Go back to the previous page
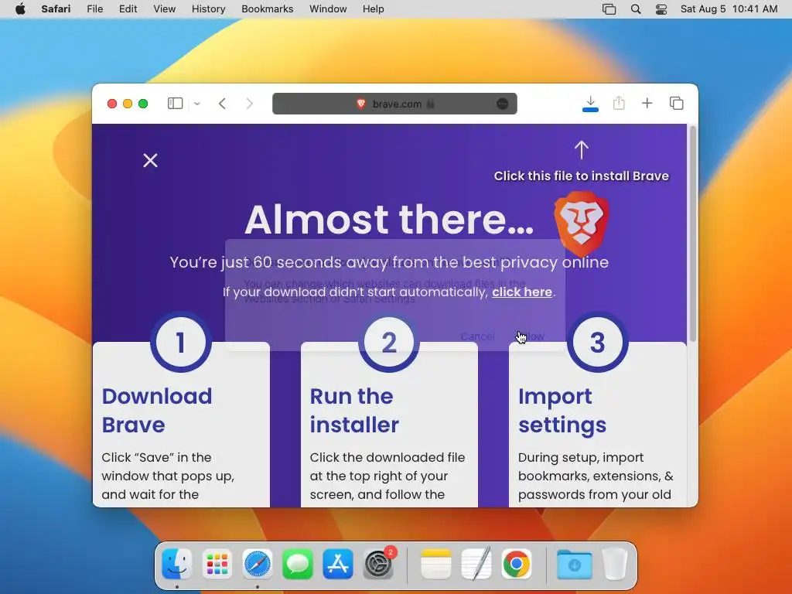This screenshot has width=792, height=594. (x=222, y=104)
